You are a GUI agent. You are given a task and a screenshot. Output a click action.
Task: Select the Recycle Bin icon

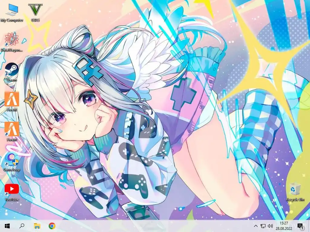click(x=295, y=192)
